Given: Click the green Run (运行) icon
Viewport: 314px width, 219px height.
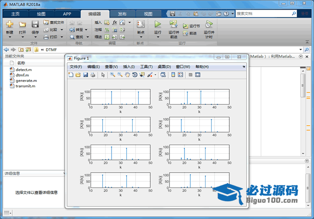Looking at the screenshot, I should coord(158,24).
